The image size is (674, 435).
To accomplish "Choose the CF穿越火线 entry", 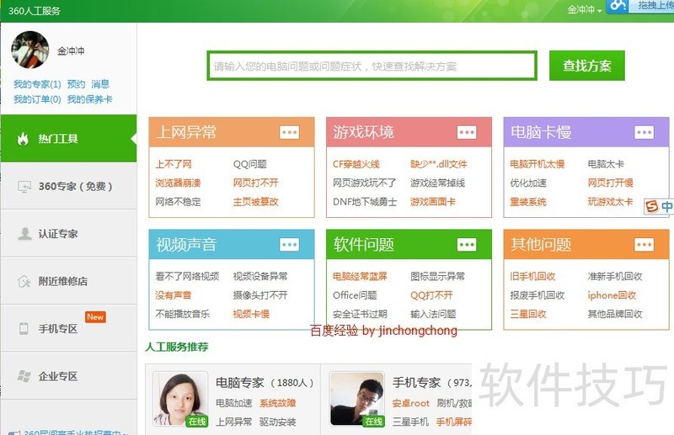I will coord(356,164).
